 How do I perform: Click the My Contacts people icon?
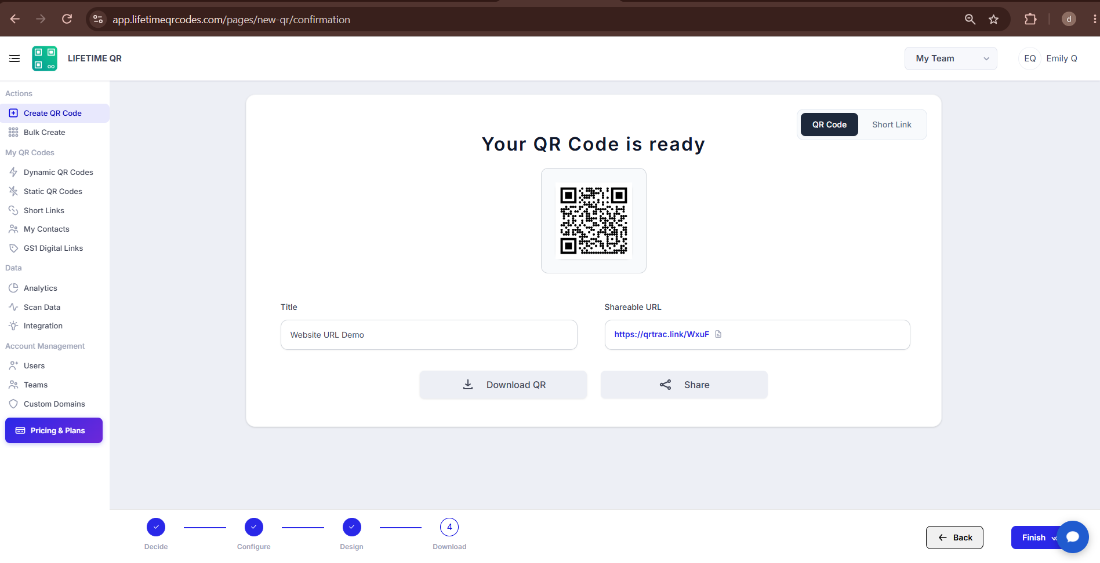tap(13, 229)
